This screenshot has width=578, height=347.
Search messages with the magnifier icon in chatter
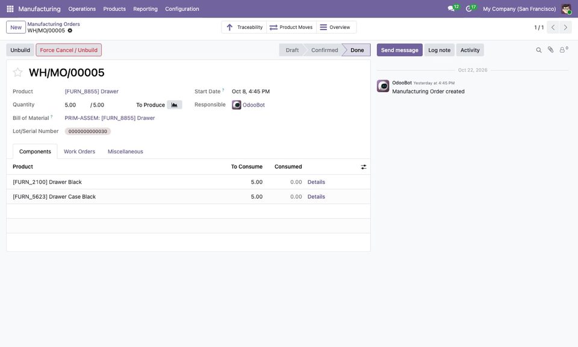point(538,50)
